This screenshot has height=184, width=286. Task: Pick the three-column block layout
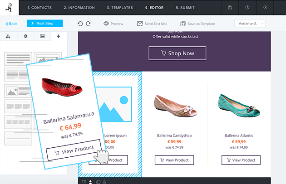click(18, 107)
